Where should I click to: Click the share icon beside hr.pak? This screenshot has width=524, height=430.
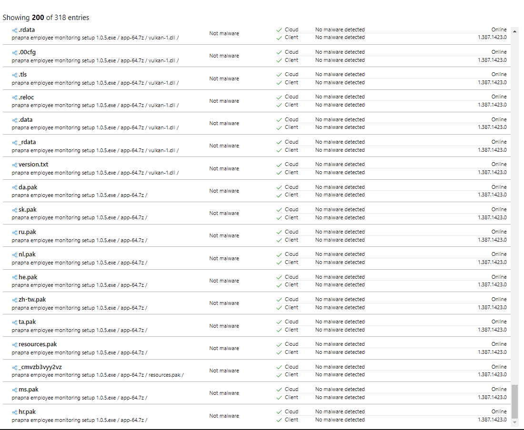(15, 412)
